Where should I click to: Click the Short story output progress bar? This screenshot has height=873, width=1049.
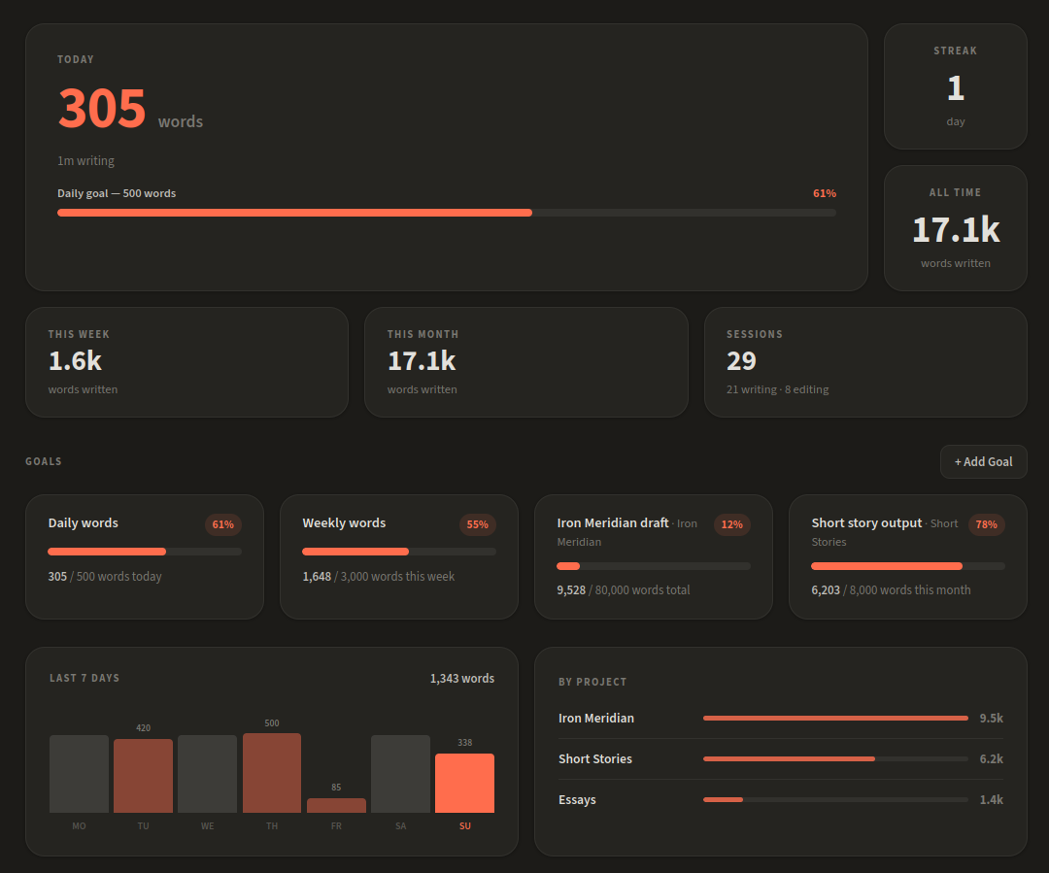(908, 566)
